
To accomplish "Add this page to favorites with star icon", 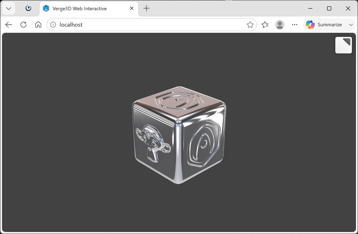I will click(250, 25).
